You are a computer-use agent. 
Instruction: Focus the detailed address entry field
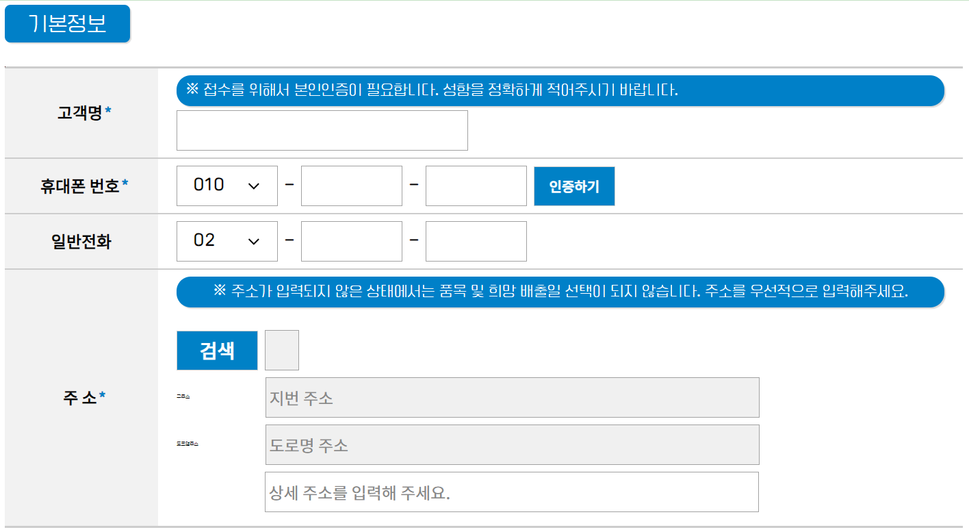coord(511,492)
